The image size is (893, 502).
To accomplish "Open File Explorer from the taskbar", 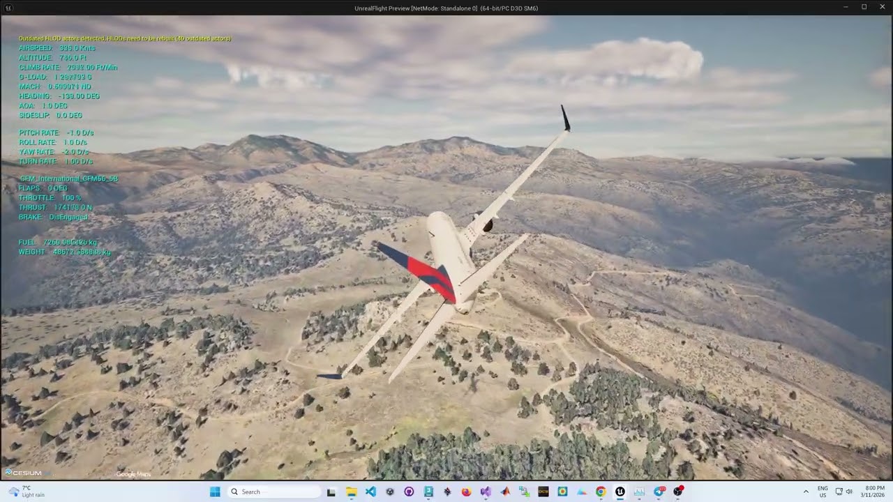I will (x=351, y=492).
